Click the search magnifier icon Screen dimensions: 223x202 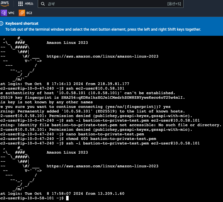point(43,4)
